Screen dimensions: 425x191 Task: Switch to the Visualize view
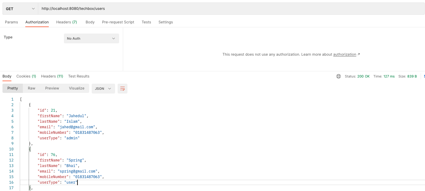pos(77,88)
